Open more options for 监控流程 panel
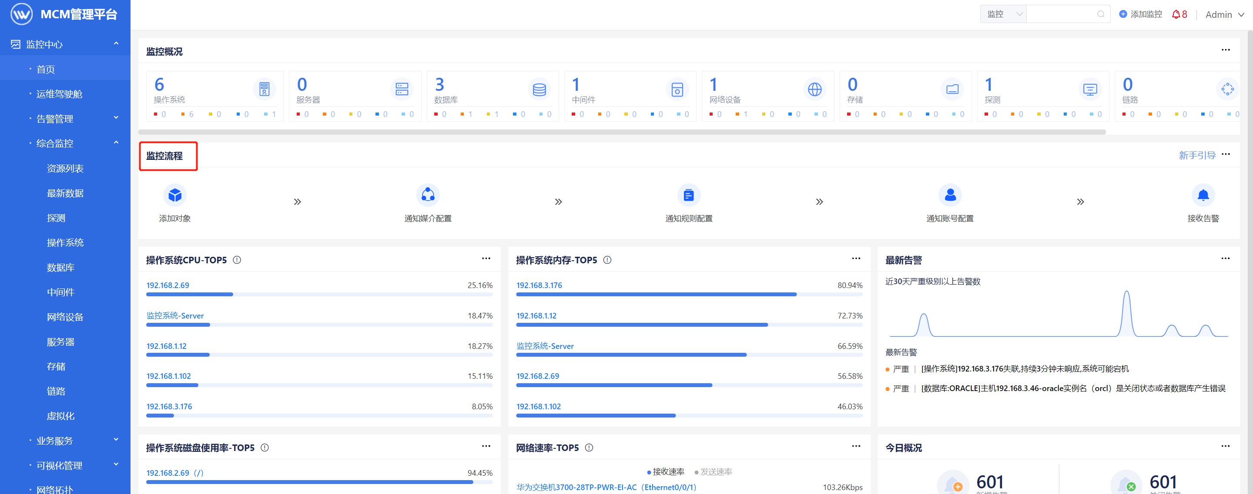1253x494 pixels. [1225, 154]
